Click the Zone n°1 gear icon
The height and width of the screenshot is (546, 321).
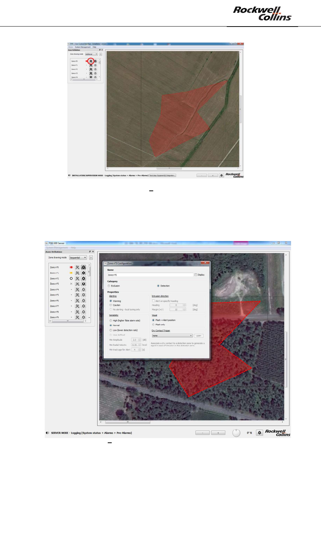(x=83, y=273)
